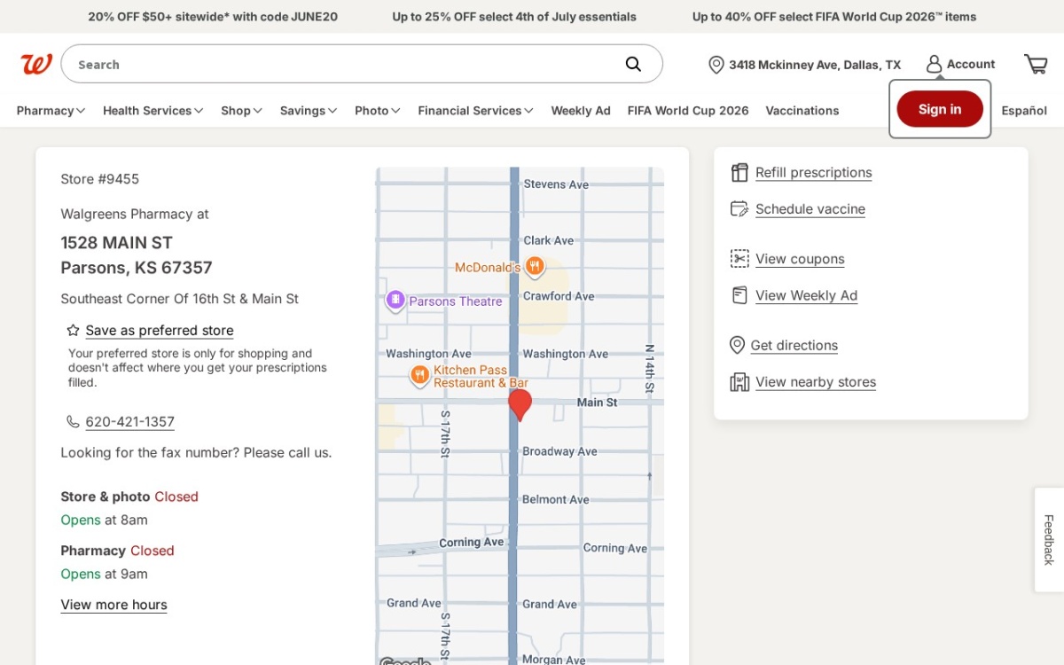Click the Account label in the header
Viewport: 1064px width, 665px height.
tap(971, 64)
